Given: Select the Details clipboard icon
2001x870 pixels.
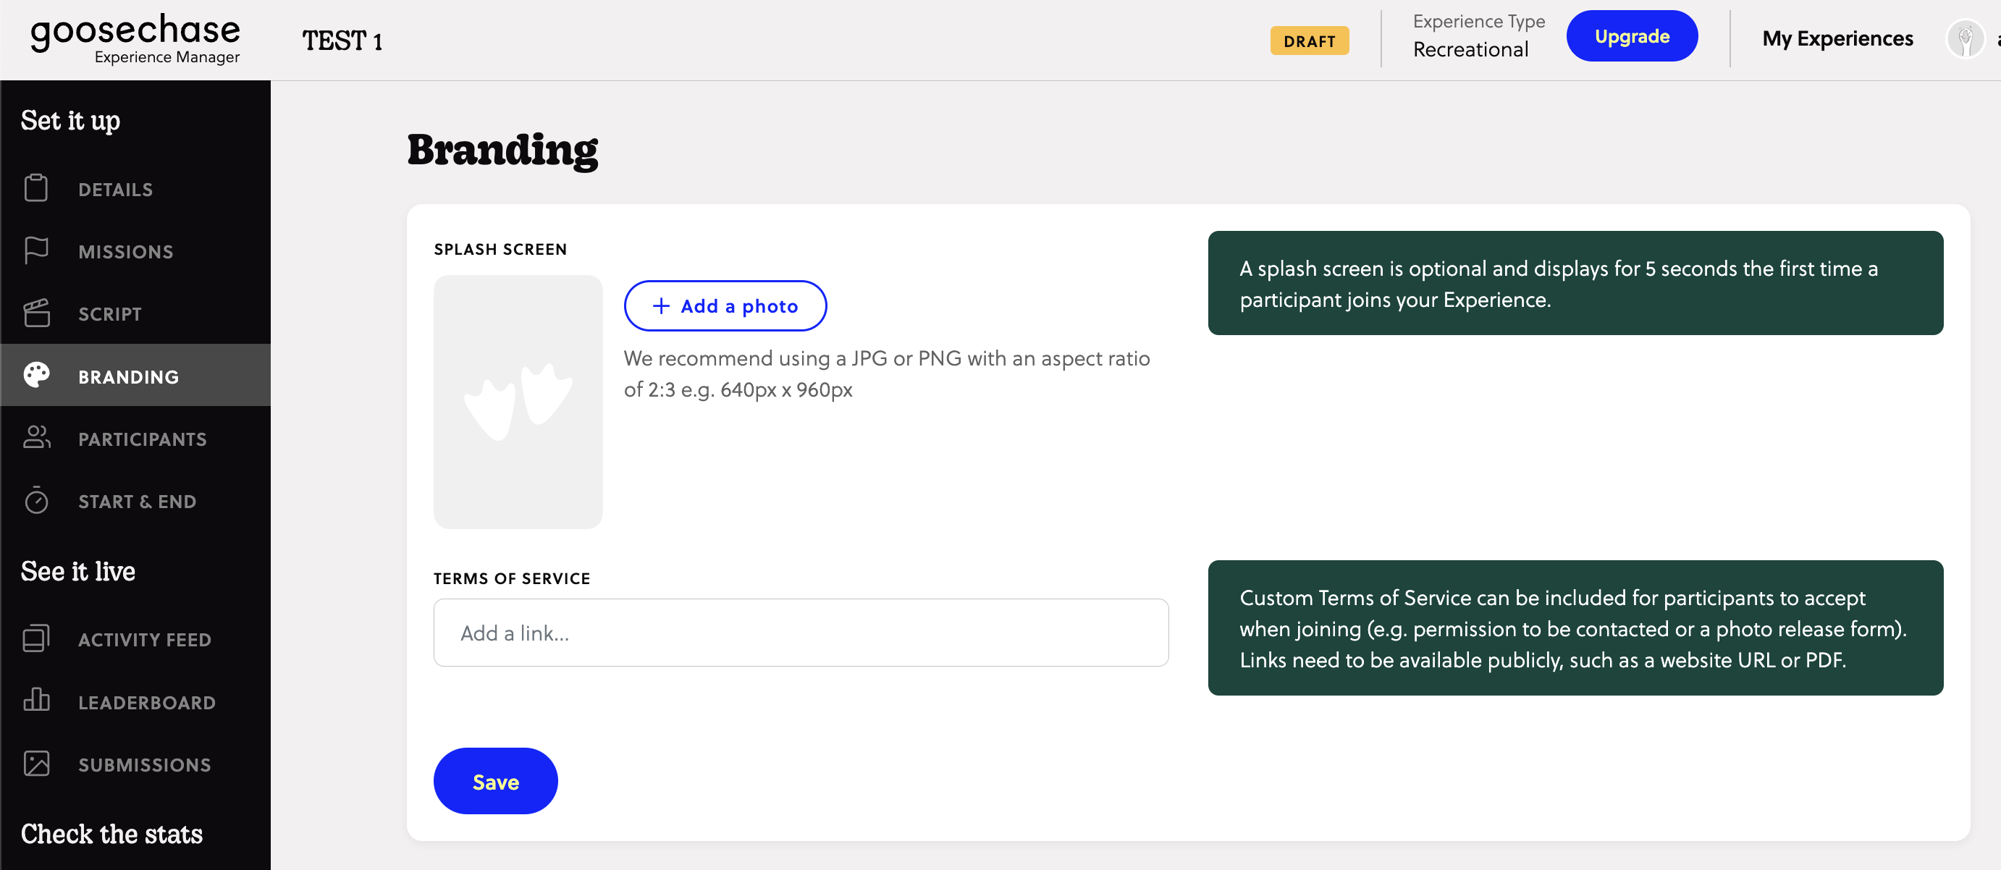Looking at the screenshot, I should pyautogui.click(x=35, y=189).
